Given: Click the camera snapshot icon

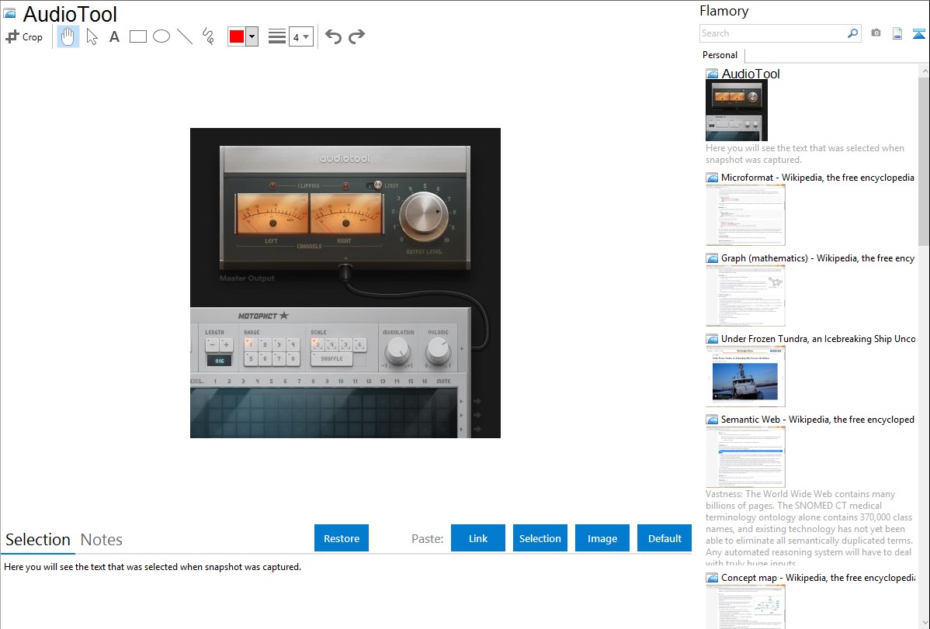Looking at the screenshot, I should (x=876, y=33).
